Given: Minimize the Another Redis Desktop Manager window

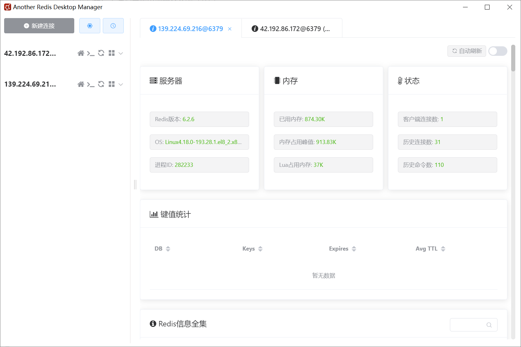Looking at the screenshot, I should [465, 7].
